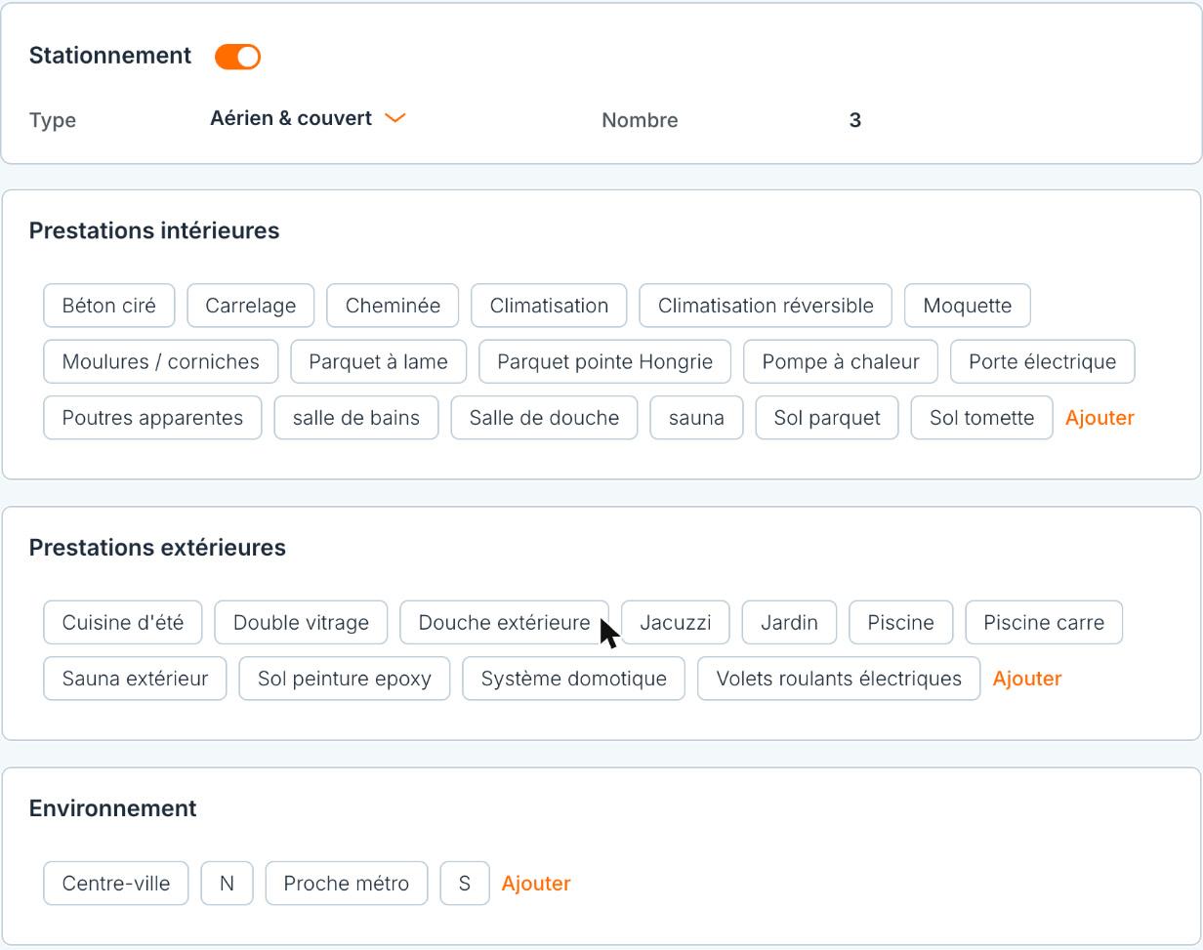Click the sauna tag
Screen dimensions: 1203x950
point(696,418)
